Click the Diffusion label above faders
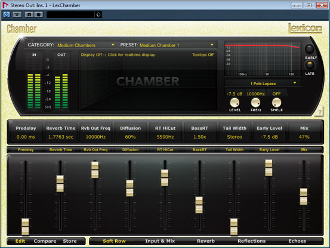This screenshot has height=248, width=330. [x=130, y=150]
